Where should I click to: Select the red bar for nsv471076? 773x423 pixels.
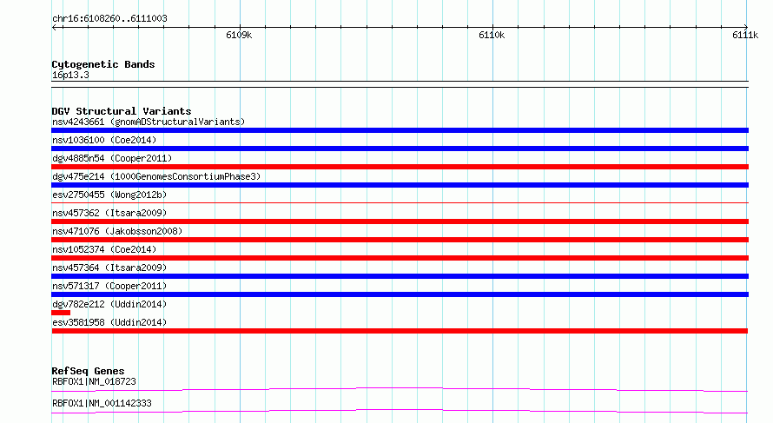(x=400, y=240)
